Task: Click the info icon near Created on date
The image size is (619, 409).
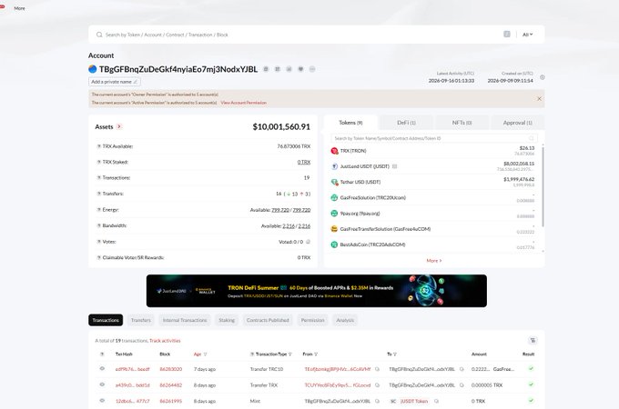Action: coord(543,77)
